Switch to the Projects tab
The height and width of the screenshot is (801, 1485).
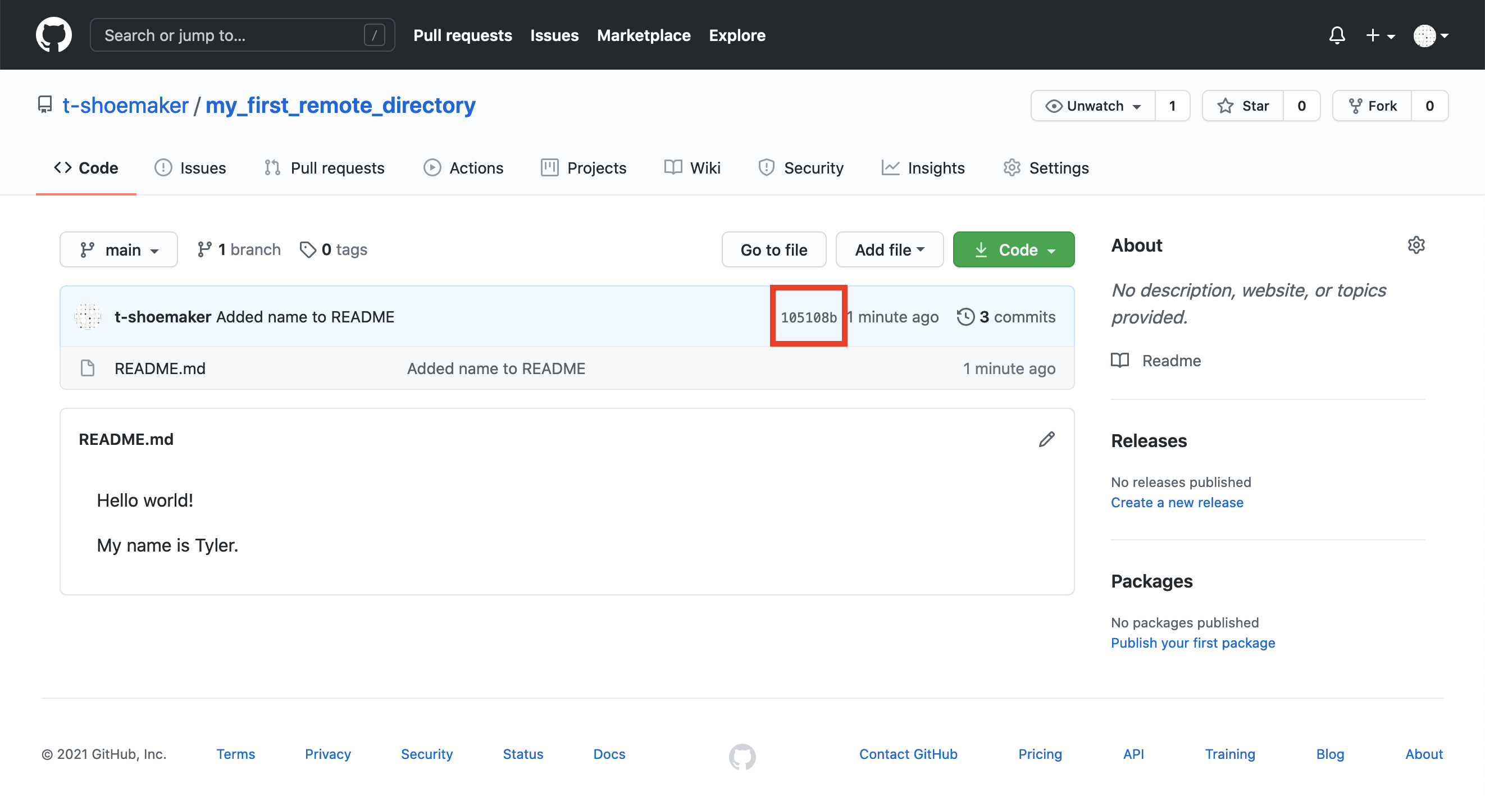pyautogui.click(x=584, y=168)
